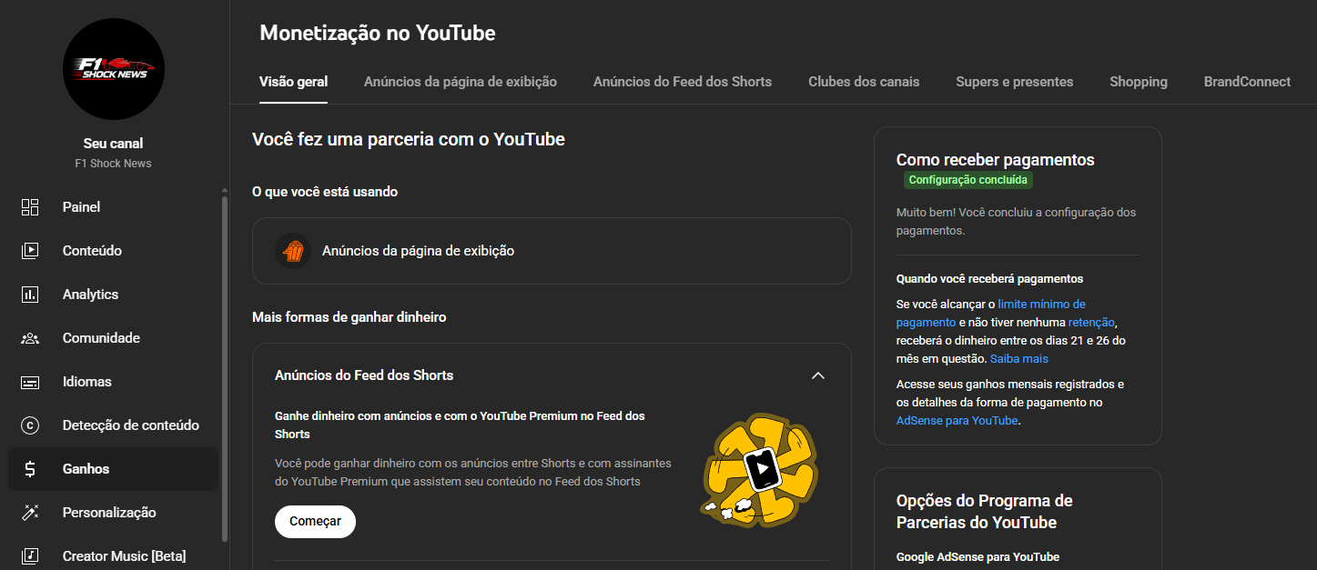Viewport: 1317px width, 570px height.
Task: Open the Clubes dos canais tab
Action: (863, 82)
